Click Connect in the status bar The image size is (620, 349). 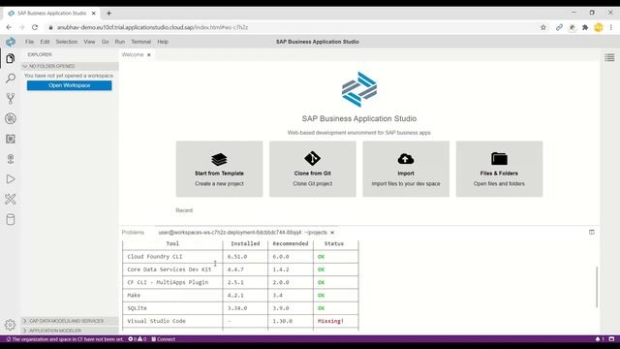pyautogui.click(x=164, y=339)
